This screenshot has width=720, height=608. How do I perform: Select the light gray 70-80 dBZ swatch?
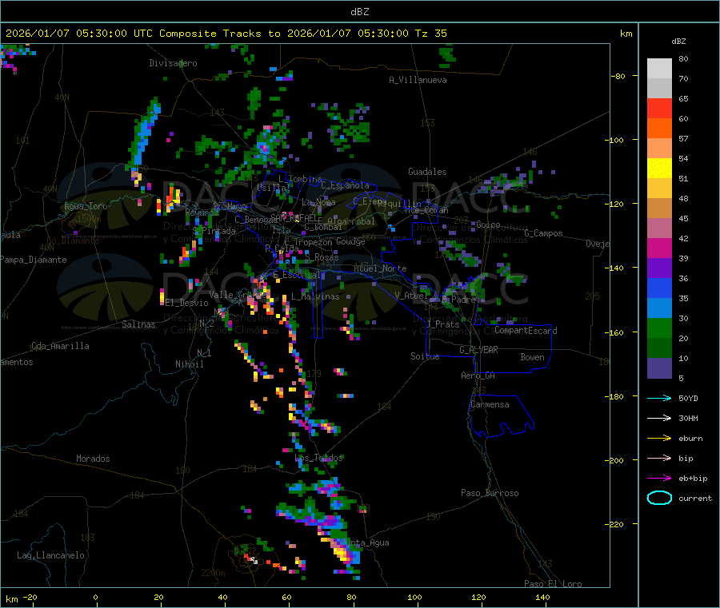tap(659, 69)
